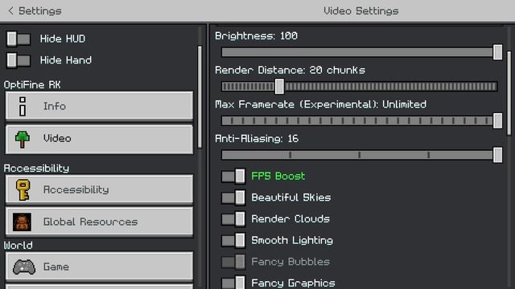Click the OptiFine RK section heading

click(x=32, y=85)
